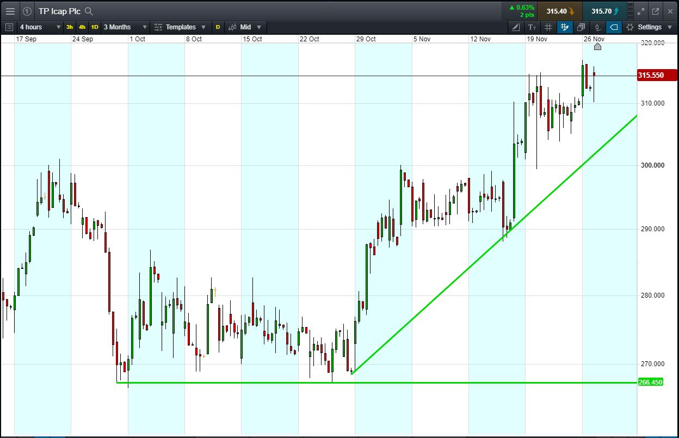Click the market depth ladder icon
679x438 pixels.
pyautogui.click(x=630, y=11)
